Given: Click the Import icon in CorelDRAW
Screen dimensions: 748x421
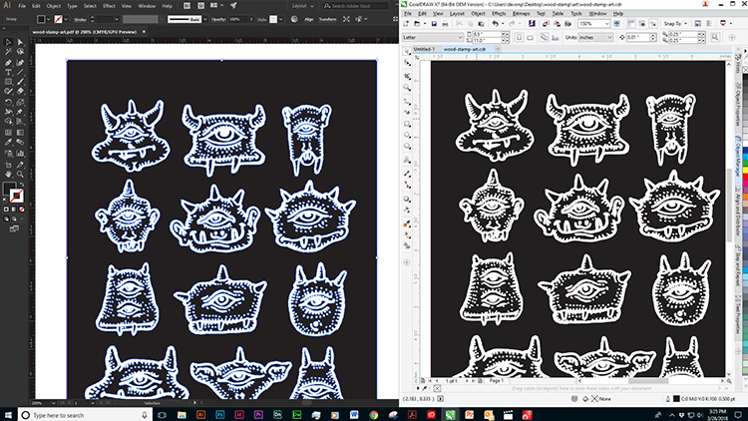Looking at the screenshot, I should click(546, 23).
